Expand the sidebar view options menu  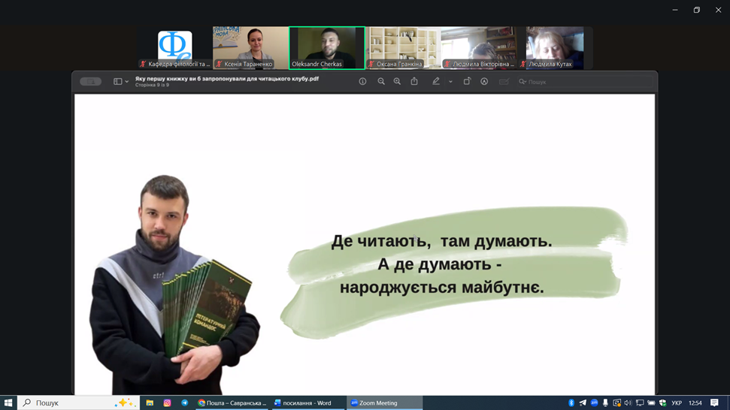(121, 82)
